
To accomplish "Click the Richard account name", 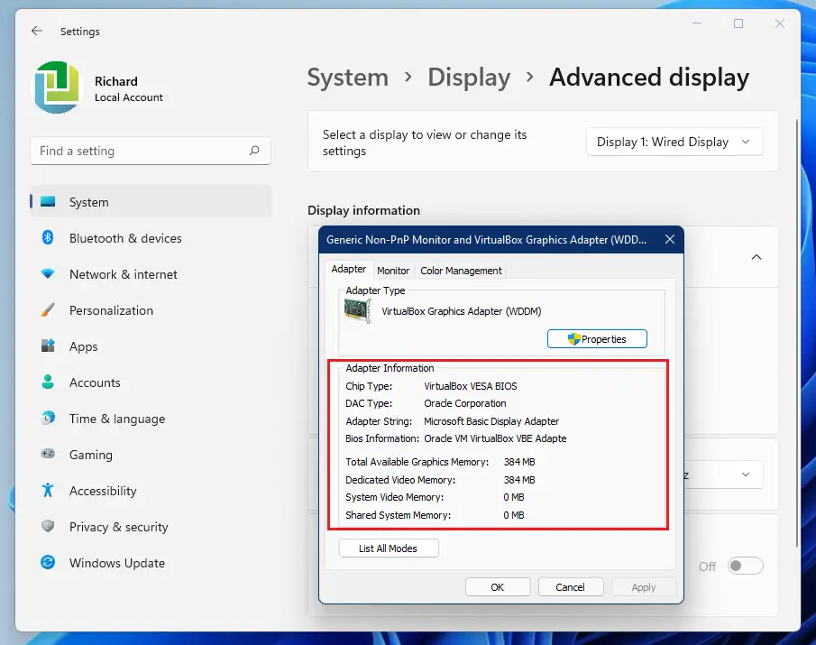I will [x=116, y=81].
